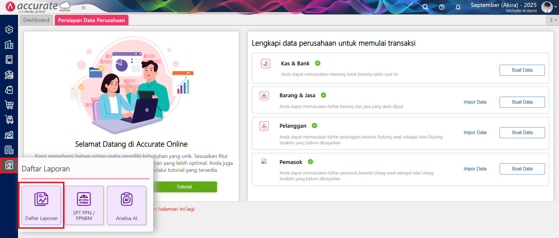
Task: Select SPT PPN / PPNBM tile
Action: [x=84, y=205]
